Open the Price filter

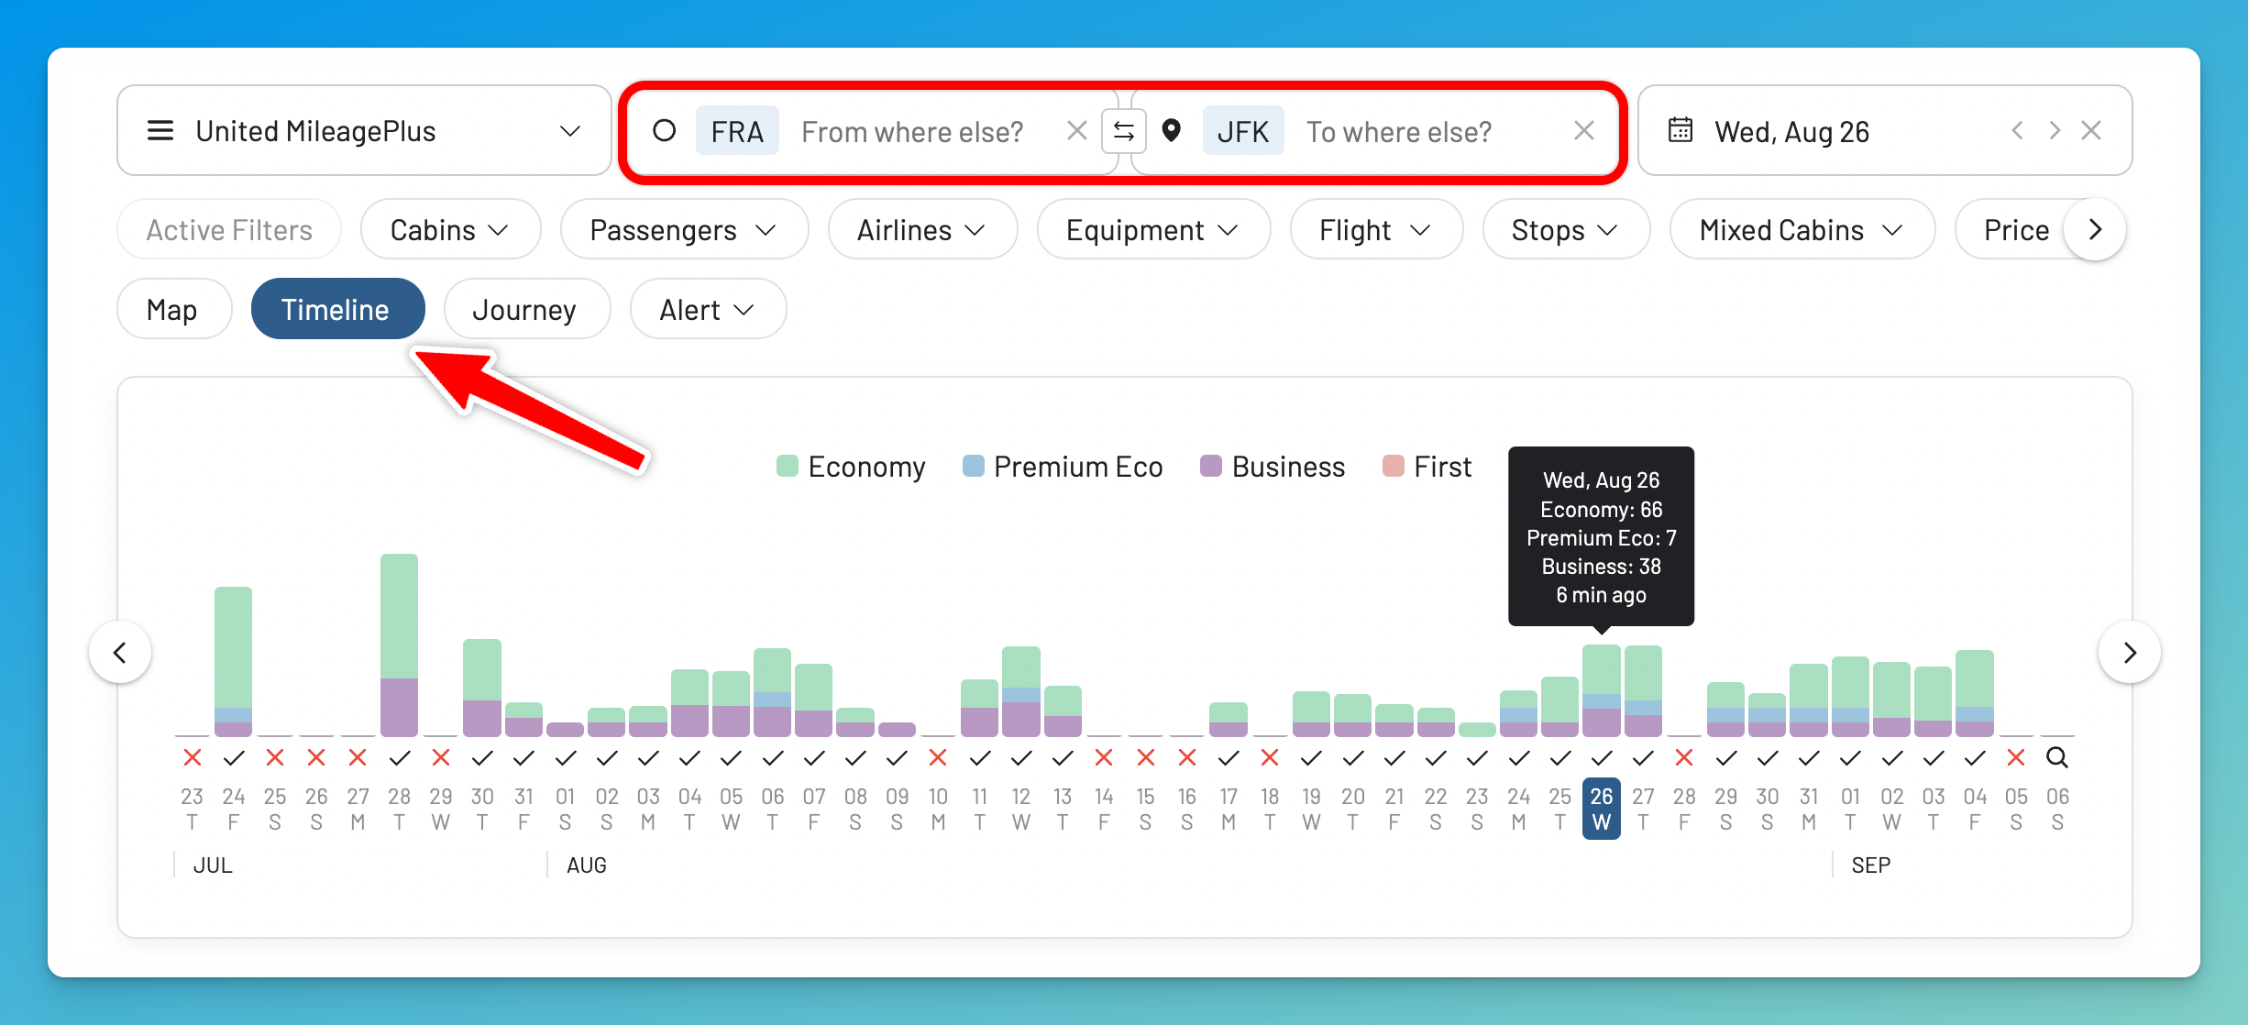(x=2016, y=229)
